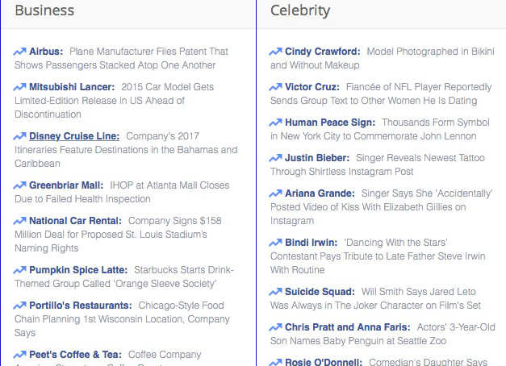This screenshot has width=506, height=366.
Task: Click trending icon next to Suicide Squad
Action: click(x=275, y=292)
